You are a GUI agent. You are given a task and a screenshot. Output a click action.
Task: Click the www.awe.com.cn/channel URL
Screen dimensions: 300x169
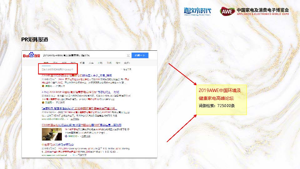point(54,155)
